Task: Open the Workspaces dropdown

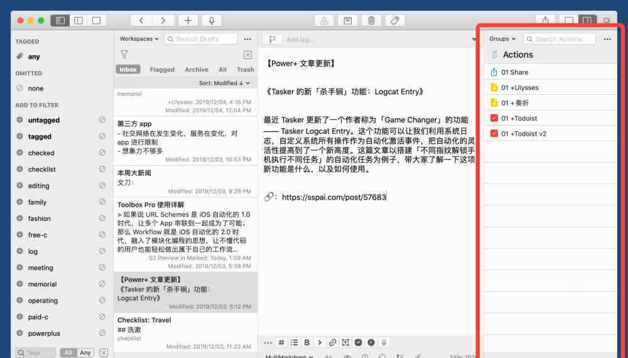Action: [139, 39]
